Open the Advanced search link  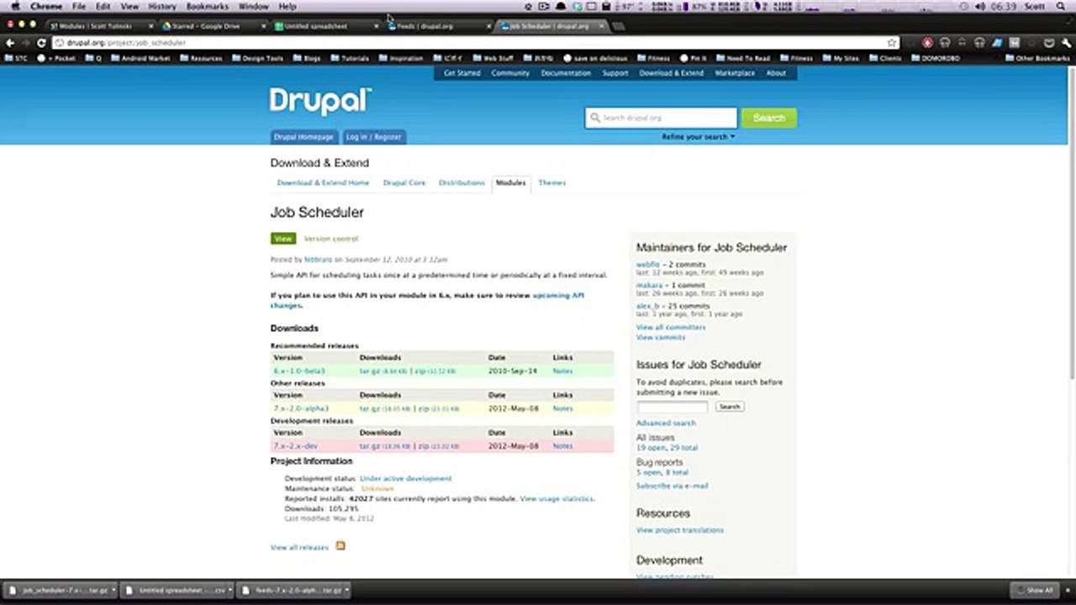pyautogui.click(x=666, y=423)
